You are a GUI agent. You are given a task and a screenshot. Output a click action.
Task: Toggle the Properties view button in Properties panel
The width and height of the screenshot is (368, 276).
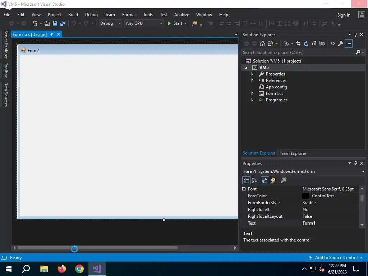click(265, 180)
